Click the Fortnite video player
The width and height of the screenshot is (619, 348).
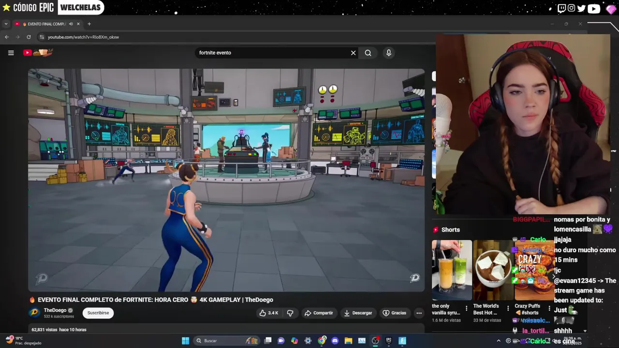[x=226, y=180]
